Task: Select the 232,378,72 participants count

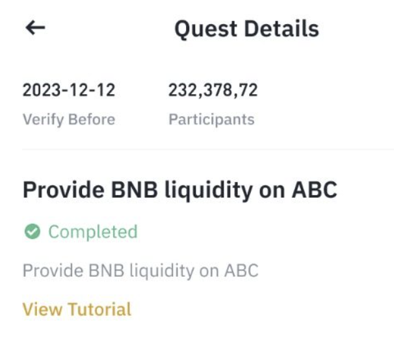Action: pos(213,90)
